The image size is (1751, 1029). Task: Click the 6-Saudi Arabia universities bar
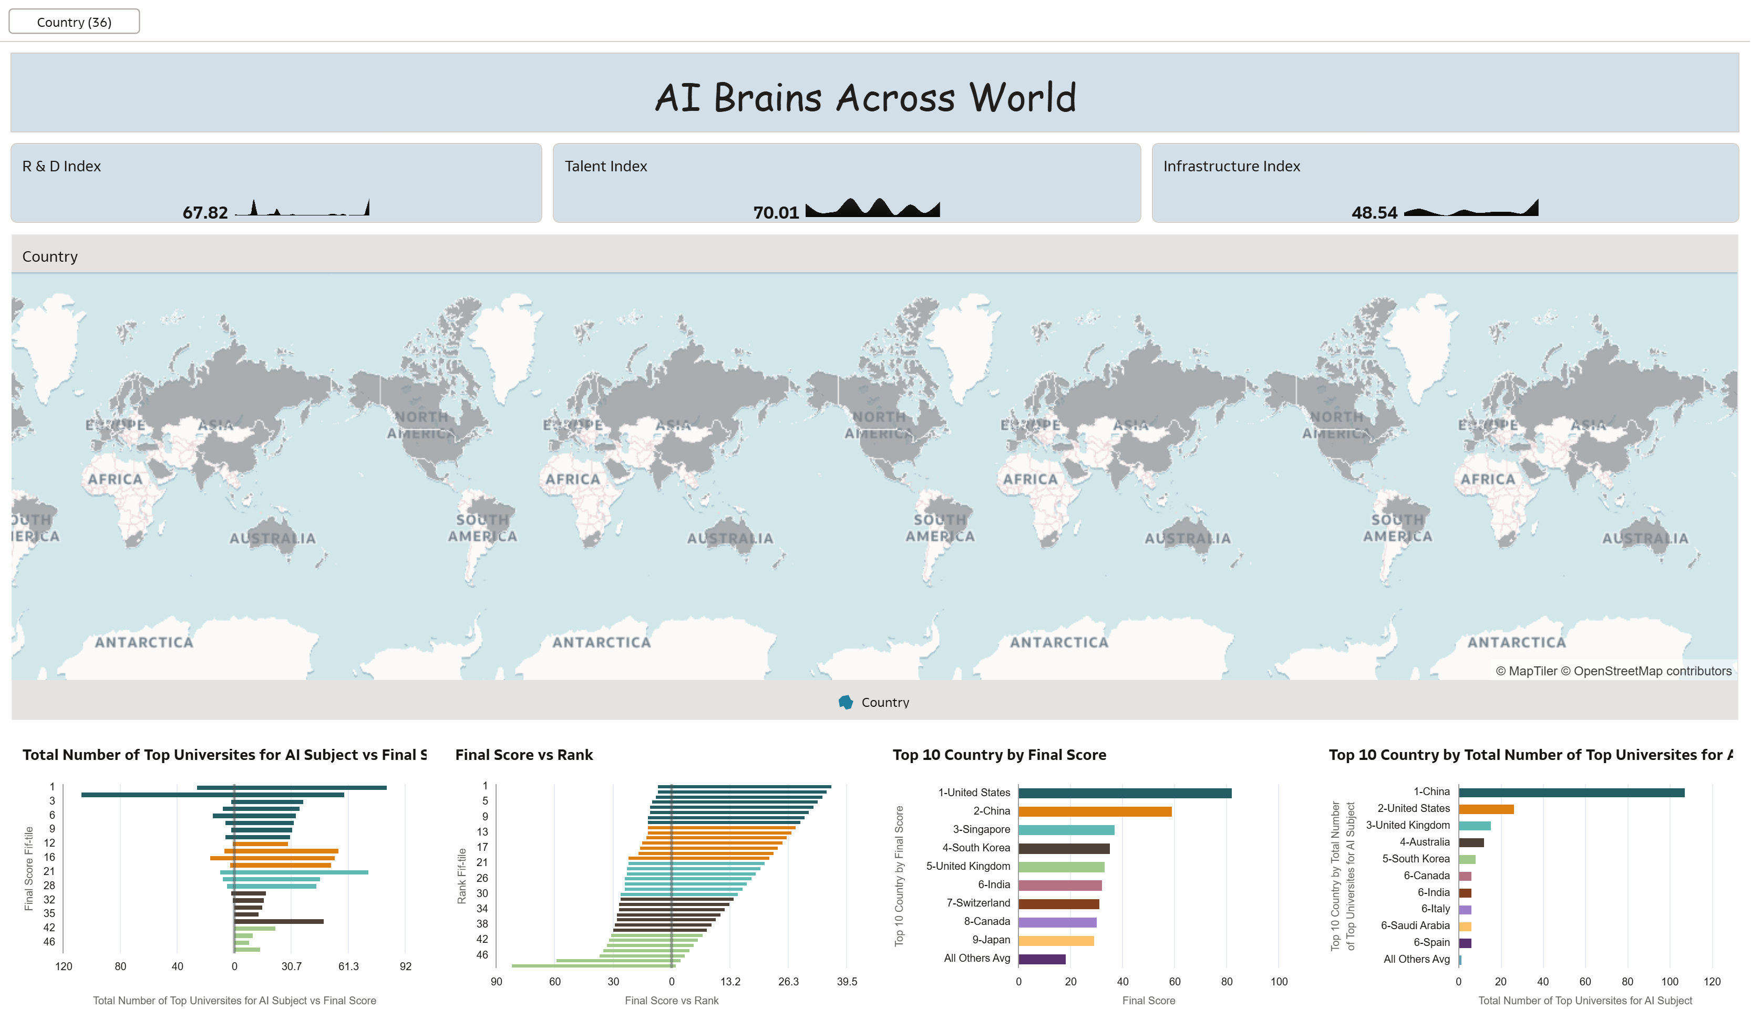(x=1465, y=927)
